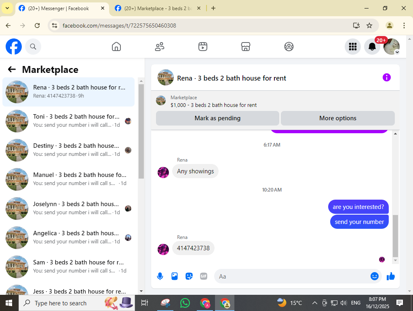The image size is (413, 311).
Task: View site information icon in address bar
Action: pos(55,26)
